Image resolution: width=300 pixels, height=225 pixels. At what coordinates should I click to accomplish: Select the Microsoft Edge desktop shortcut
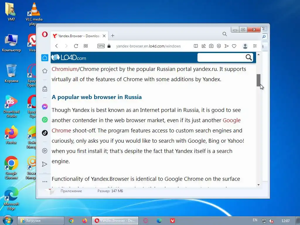[x=11, y=199]
